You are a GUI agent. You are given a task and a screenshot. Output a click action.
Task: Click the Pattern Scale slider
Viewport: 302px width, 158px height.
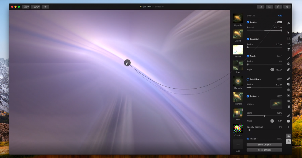pos(264,116)
